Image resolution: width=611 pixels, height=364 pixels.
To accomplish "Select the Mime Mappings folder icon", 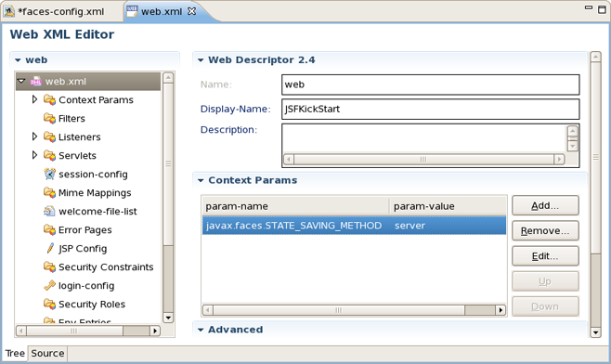I will click(x=49, y=192).
